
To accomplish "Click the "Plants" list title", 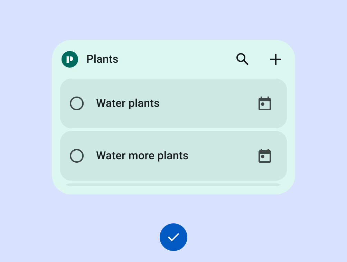I will (102, 59).
